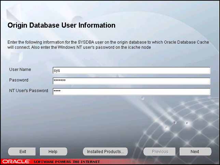The width and height of the screenshot is (220, 165).
Task: Go back with the Previous button
Action: (x=160, y=152)
